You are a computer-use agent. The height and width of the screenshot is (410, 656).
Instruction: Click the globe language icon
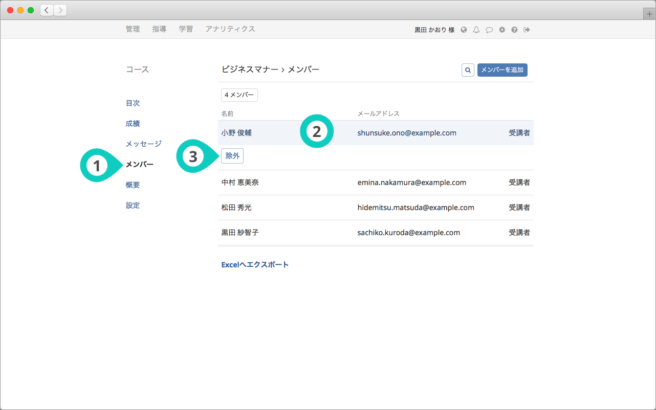point(464,30)
